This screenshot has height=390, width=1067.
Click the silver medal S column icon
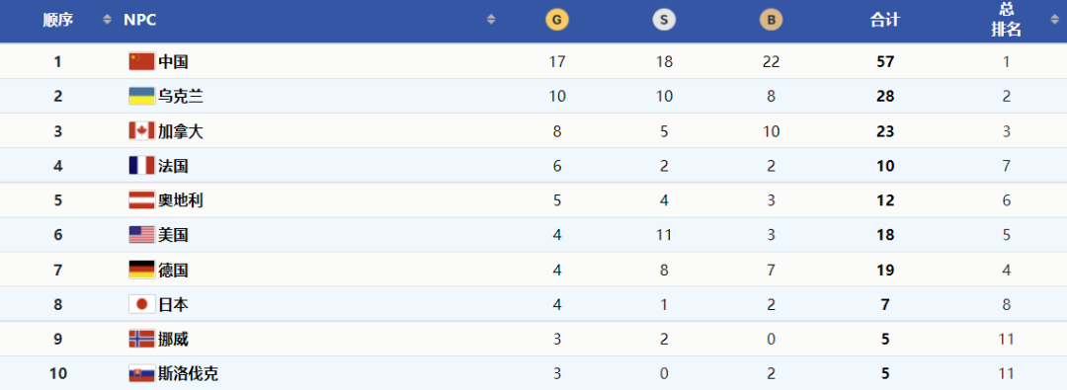point(664,21)
